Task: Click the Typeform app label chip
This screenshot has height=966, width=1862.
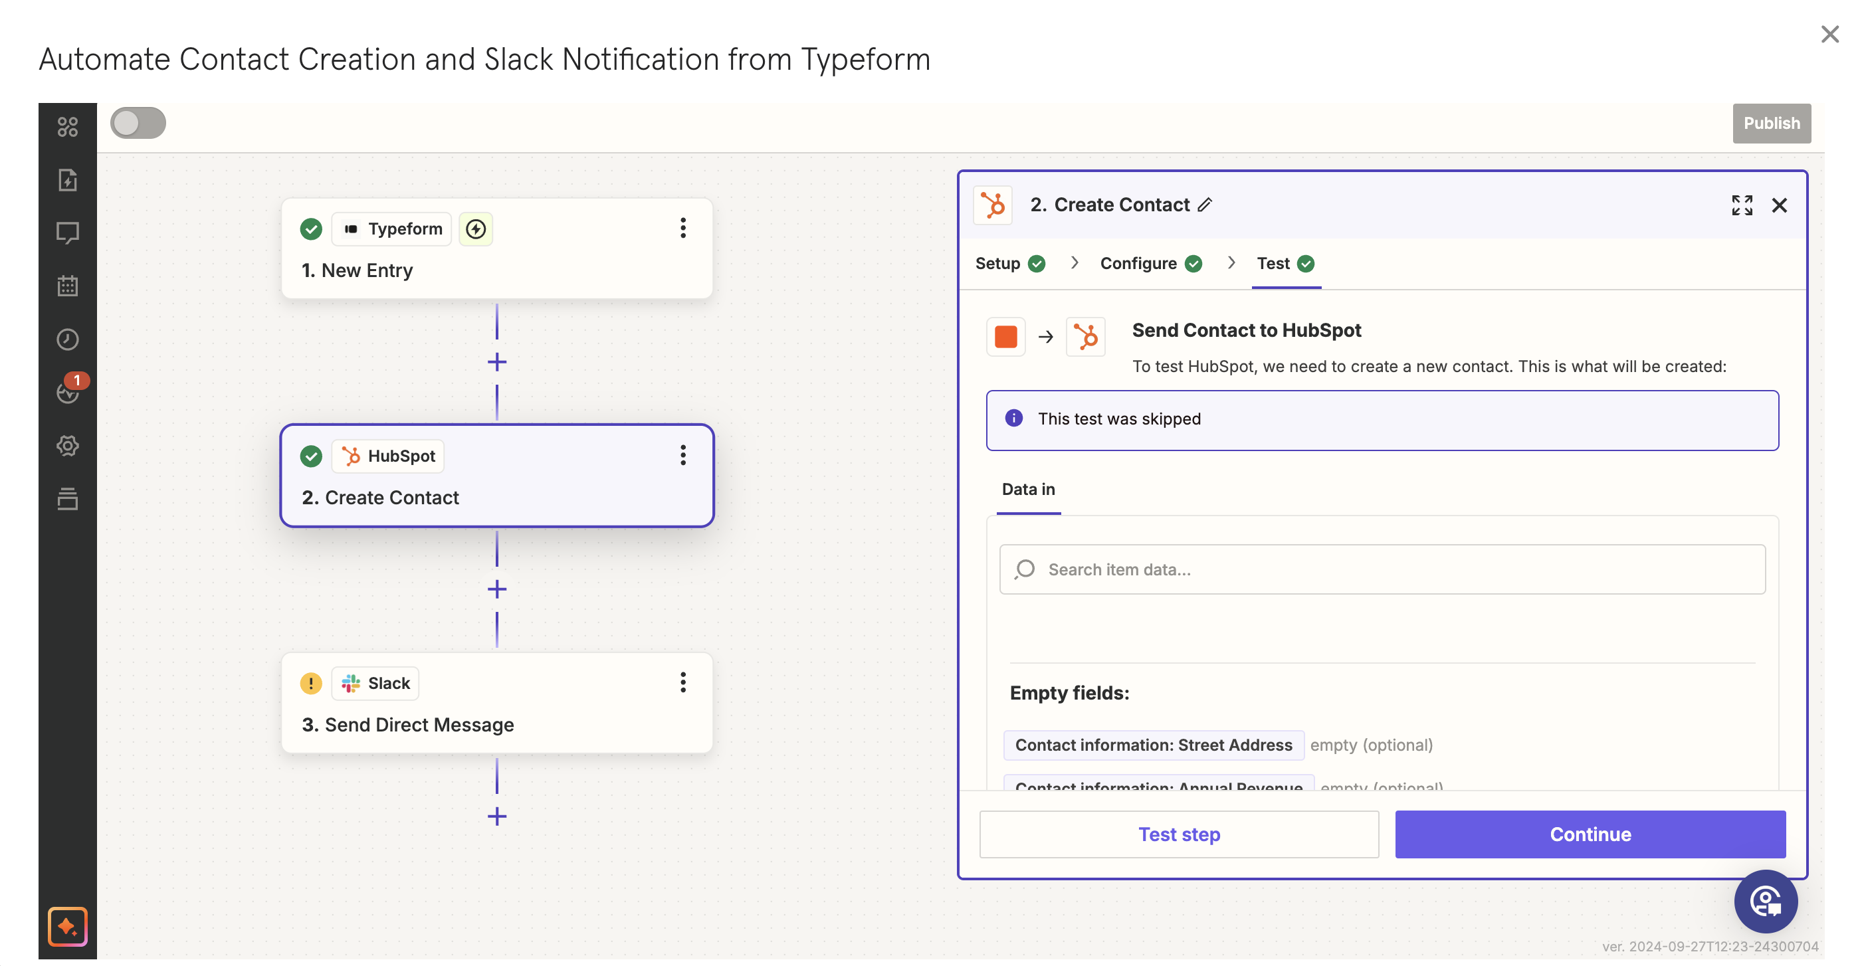Action: (391, 229)
